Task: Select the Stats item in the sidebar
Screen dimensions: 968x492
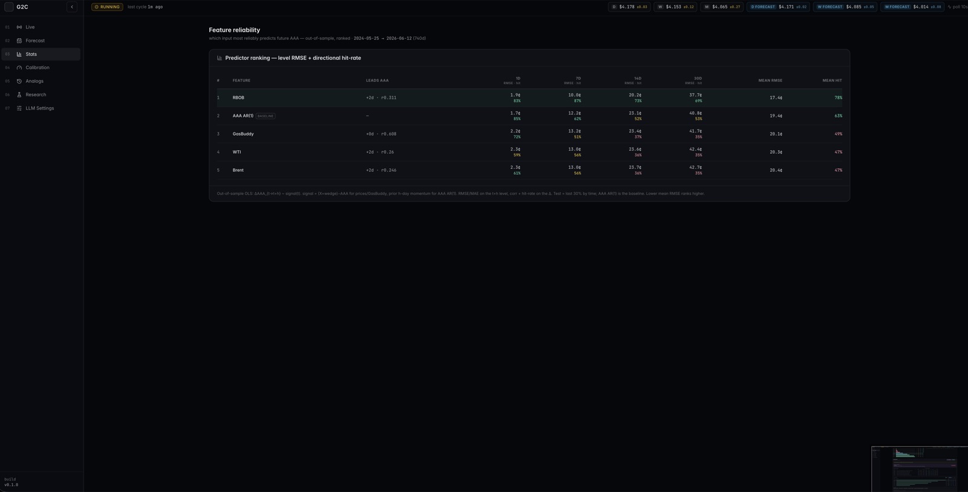Action: point(41,54)
